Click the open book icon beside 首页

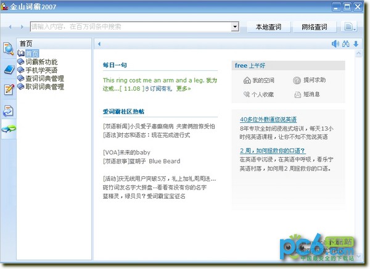coord(21,54)
